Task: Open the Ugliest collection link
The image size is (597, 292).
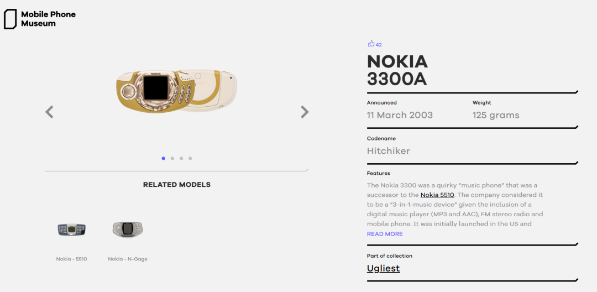Action: click(384, 268)
